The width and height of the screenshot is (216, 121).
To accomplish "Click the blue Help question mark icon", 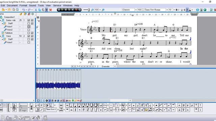I will [197, 10].
